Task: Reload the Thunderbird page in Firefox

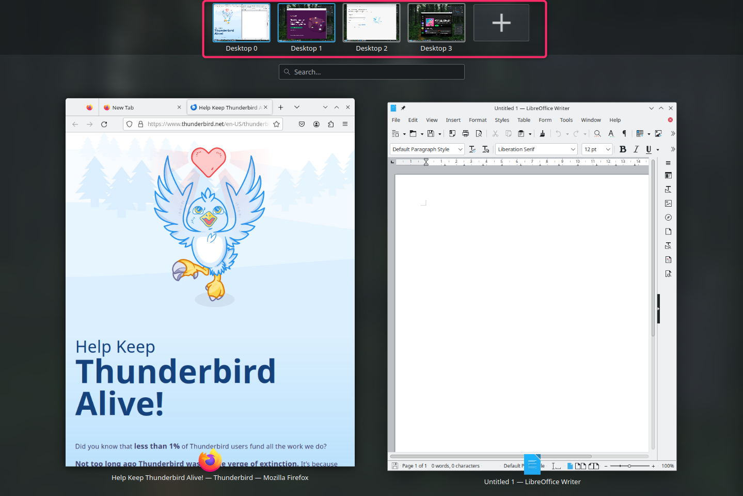Action: [104, 124]
